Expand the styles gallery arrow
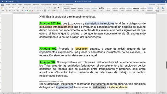This screenshot has height=94, width=167. tap(154, 9)
